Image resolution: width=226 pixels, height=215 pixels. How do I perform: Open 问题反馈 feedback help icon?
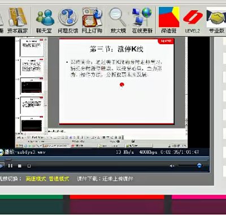[68, 20]
